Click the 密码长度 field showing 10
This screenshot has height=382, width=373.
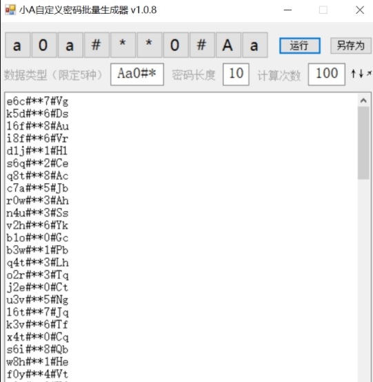[x=236, y=74]
